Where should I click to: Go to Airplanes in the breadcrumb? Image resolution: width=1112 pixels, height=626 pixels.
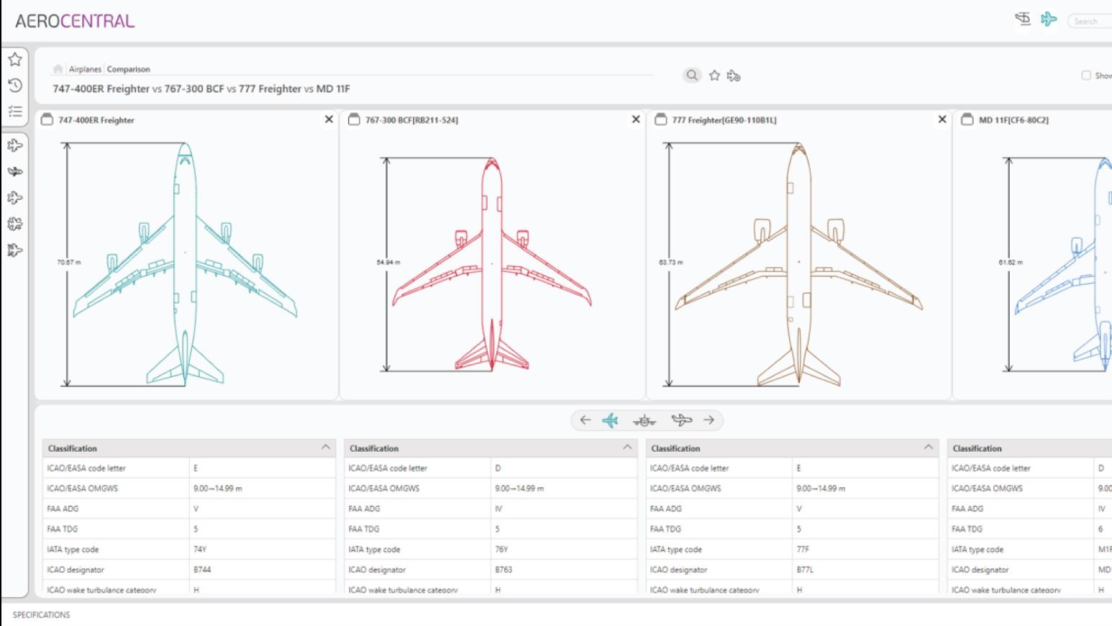(85, 69)
